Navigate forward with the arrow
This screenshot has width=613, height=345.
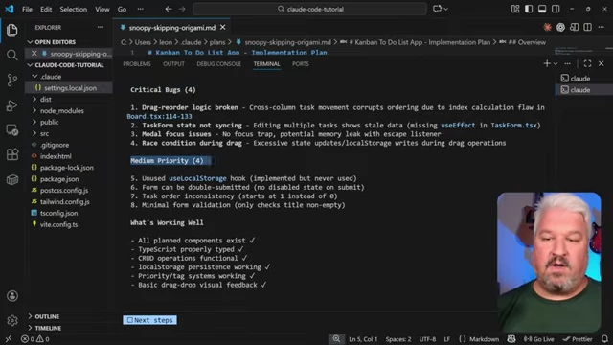point(182,9)
